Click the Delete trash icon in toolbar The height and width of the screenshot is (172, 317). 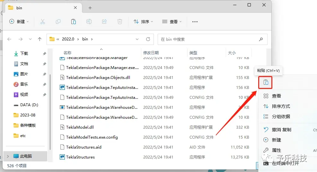pyautogui.click(x=120, y=21)
